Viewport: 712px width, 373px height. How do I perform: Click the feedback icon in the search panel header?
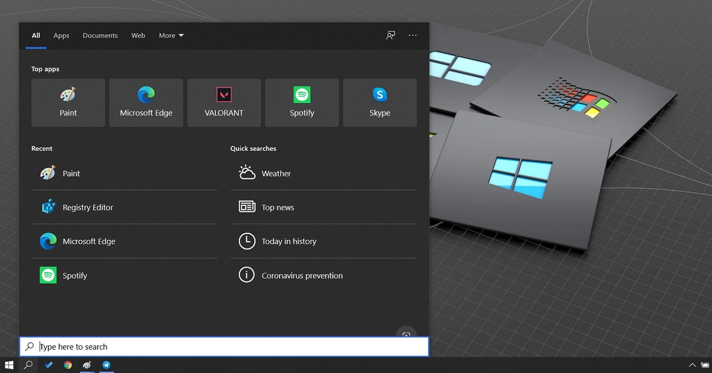(391, 35)
